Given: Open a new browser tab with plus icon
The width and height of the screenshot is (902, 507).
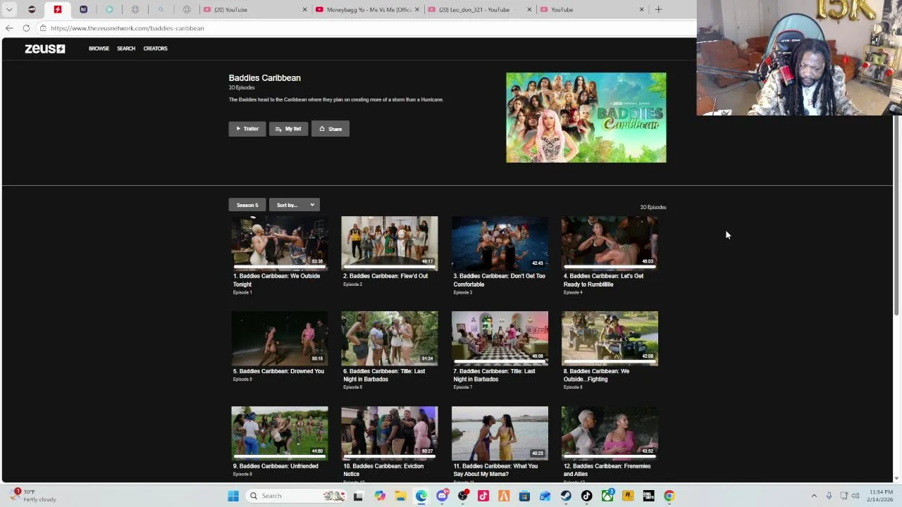Looking at the screenshot, I should tap(658, 10).
